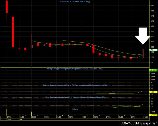
Task: Click the yellow 34.69 RSI value tag
Action: pos(153,92)
